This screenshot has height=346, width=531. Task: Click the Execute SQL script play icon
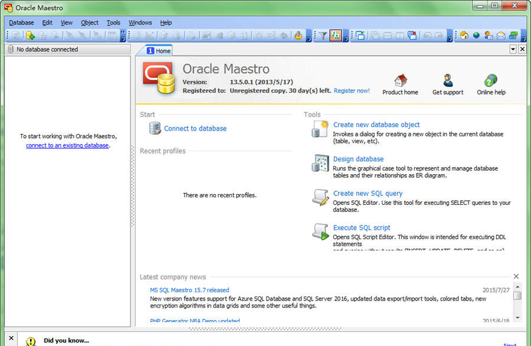point(320,232)
